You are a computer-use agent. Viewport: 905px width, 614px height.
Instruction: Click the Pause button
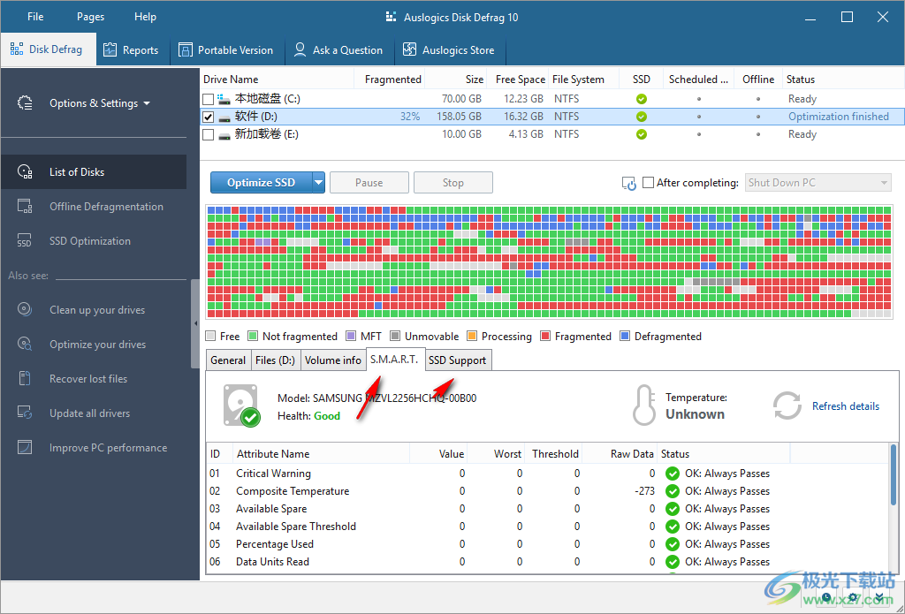(369, 182)
